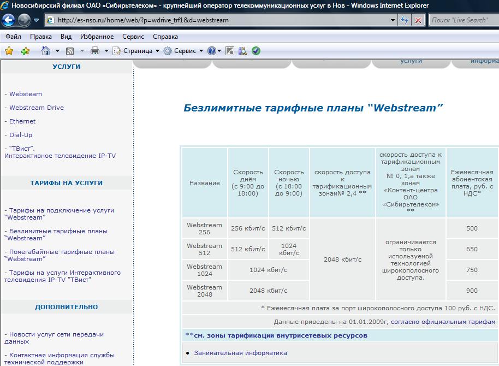Open the Вид menu
The height and width of the screenshot is (366, 499).
[66, 37]
